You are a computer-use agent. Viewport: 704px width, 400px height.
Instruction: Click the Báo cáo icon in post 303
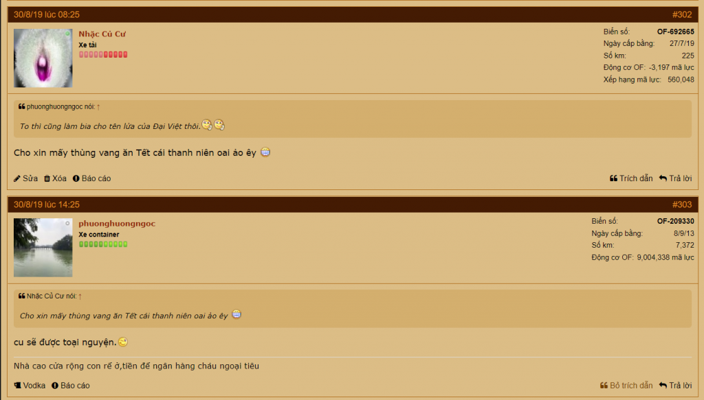click(55, 385)
